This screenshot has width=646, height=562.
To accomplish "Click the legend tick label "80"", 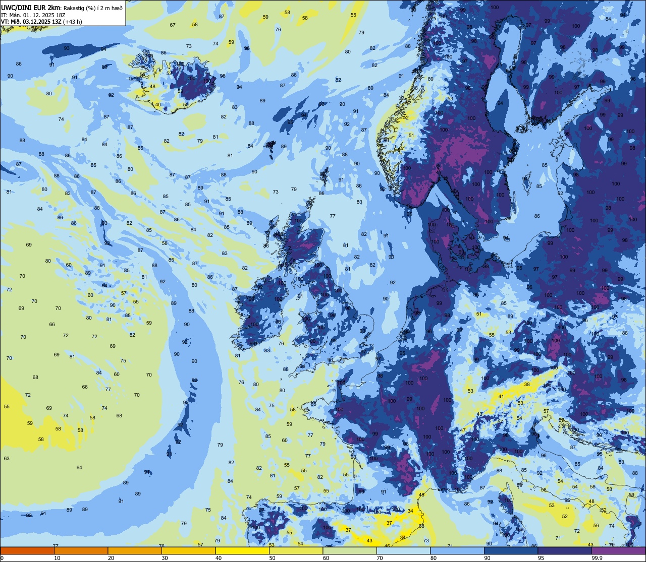I will point(434,558).
